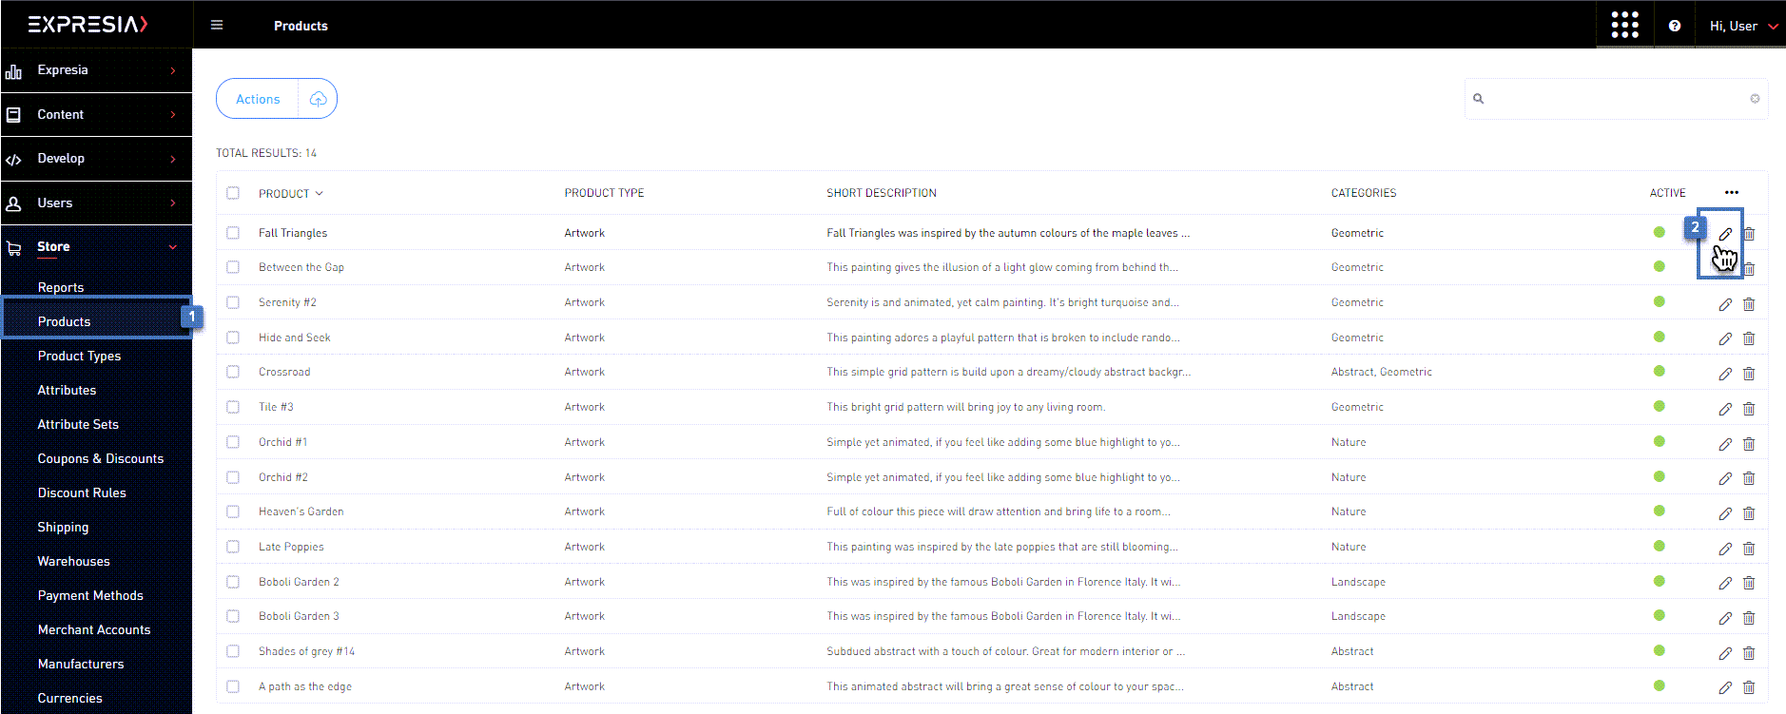Collapse the Store sidebar section
Image resolution: width=1786 pixels, height=714 pixels.
tap(95, 247)
